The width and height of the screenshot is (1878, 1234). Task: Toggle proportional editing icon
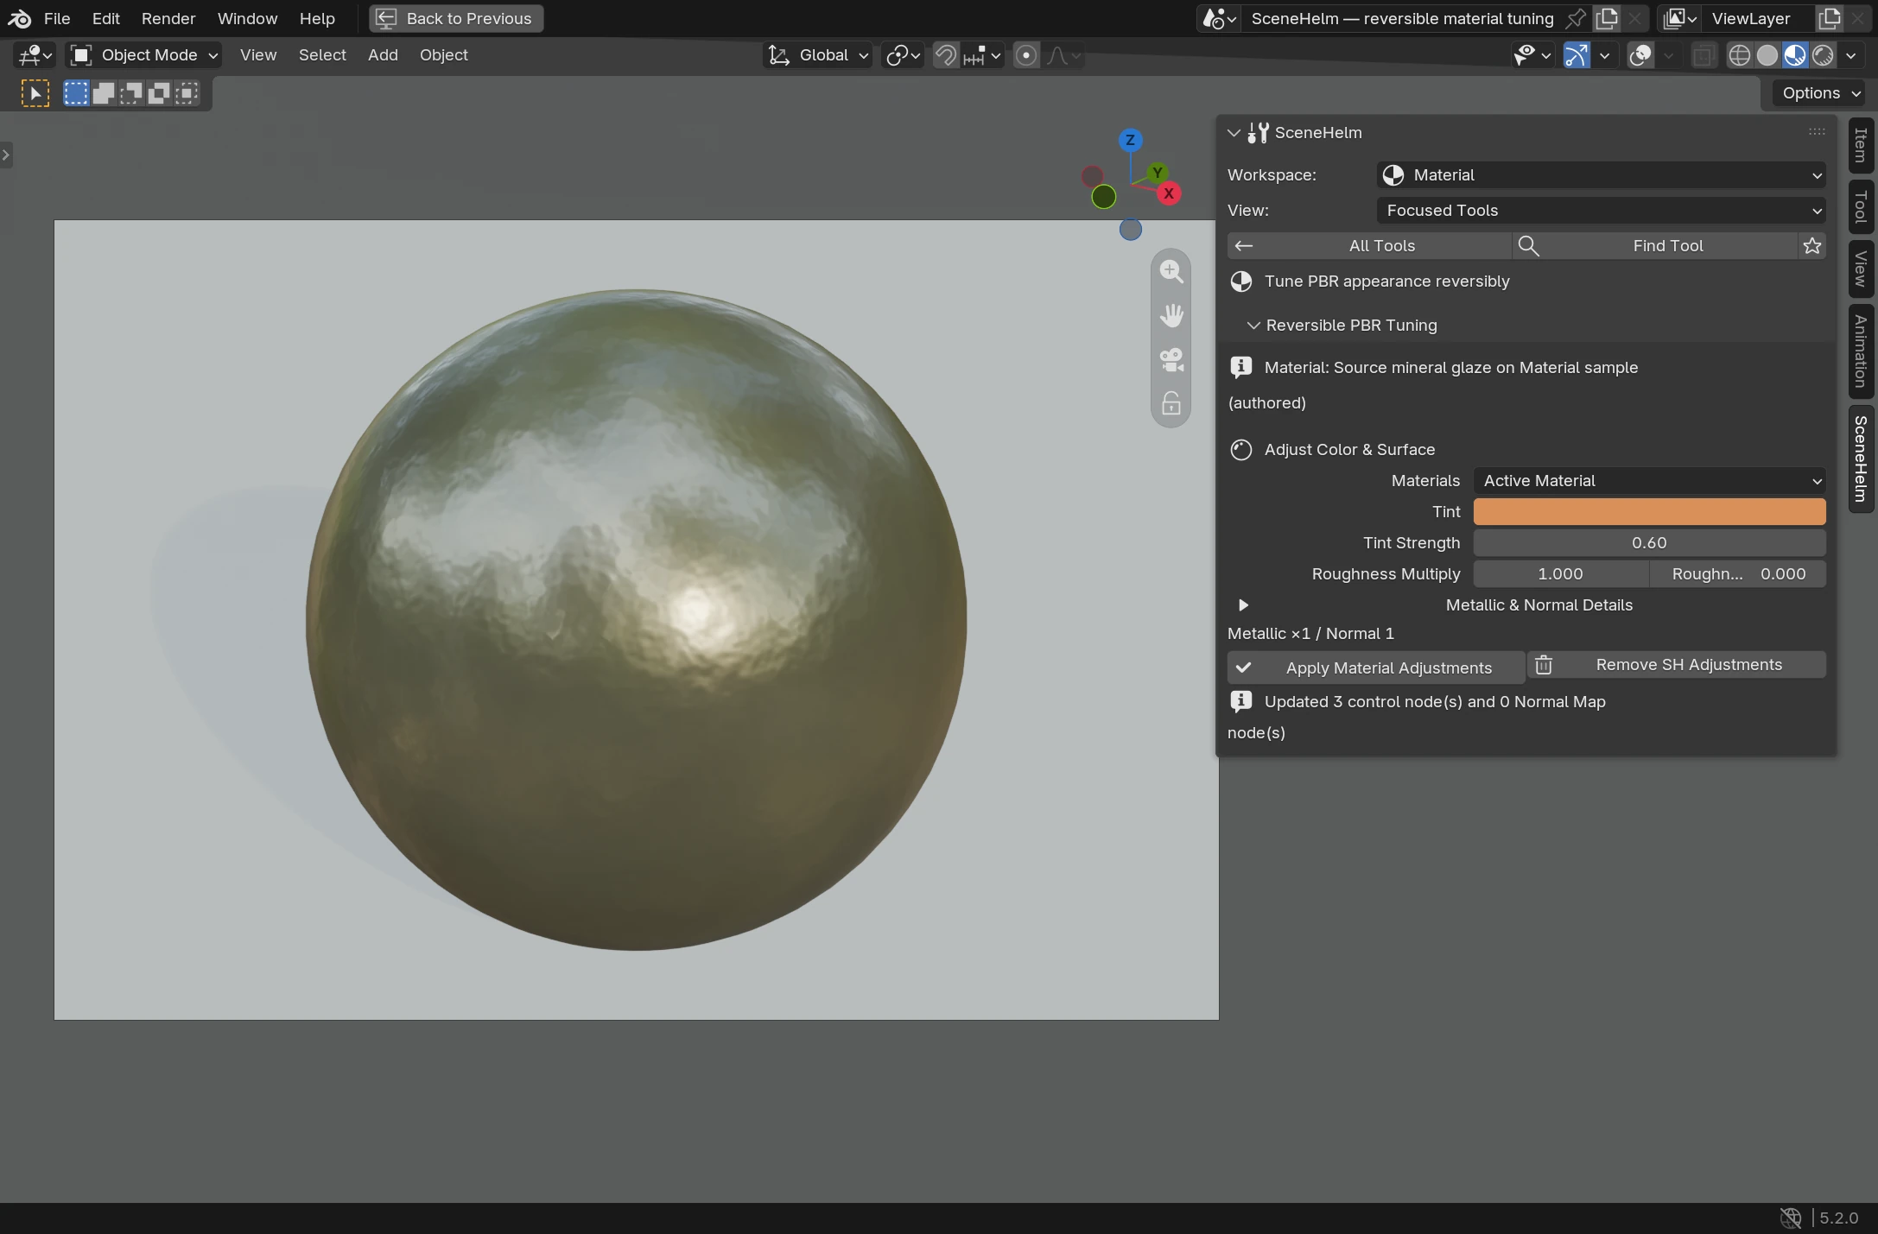[x=1025, y=55]
